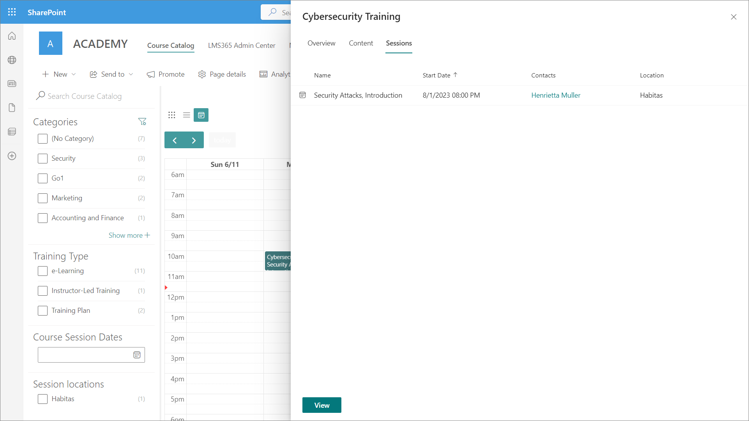Switch to the Overview tab

(x=321, y=43)
